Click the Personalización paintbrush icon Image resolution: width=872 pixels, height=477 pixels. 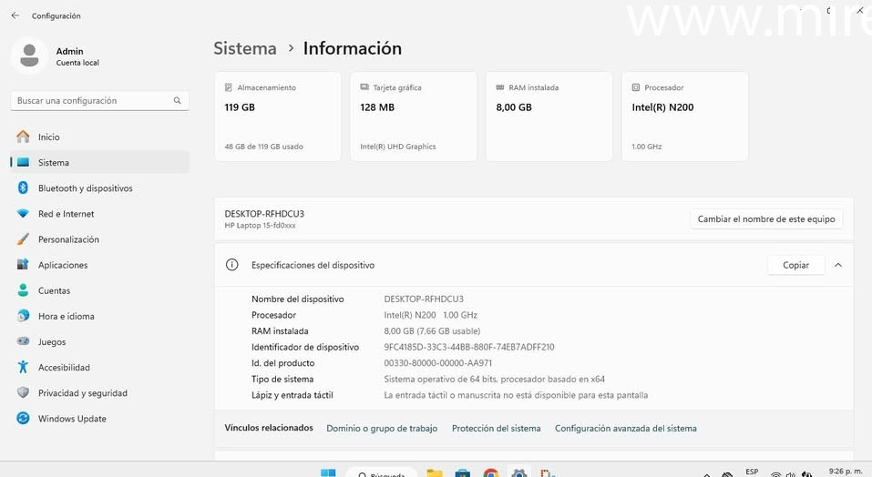(x=23, y=239)
